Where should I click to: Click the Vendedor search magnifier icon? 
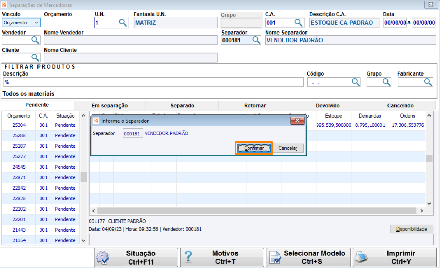[x=35, y=40]
